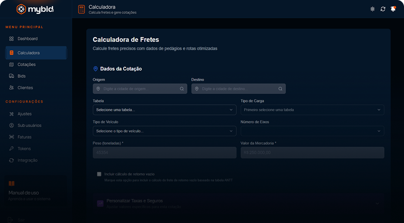Screen dimensions: 404x223
Task: Expand Personalizar Taxas e Seguros section
Action: pos(238,203)
